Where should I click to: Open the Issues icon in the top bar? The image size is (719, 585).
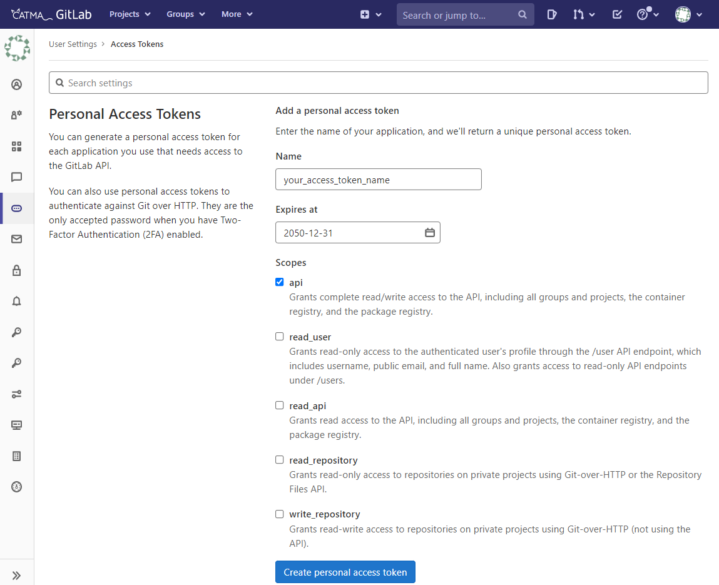coord(552,14)
